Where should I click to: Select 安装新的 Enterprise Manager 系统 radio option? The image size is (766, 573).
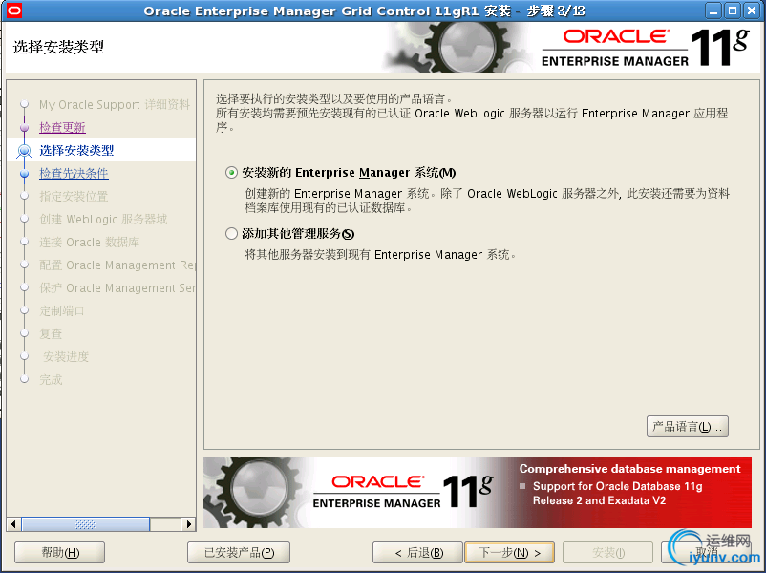tap(231, 173)
